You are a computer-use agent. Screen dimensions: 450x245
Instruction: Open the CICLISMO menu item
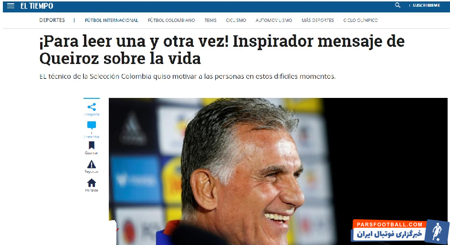[x=236, y=21]
